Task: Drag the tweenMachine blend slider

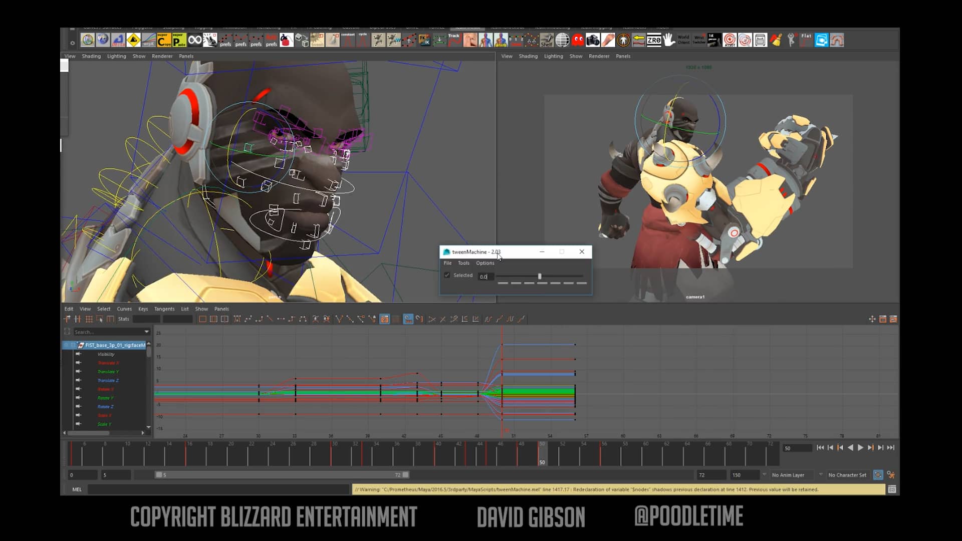Action: click(x=539, y=276)
